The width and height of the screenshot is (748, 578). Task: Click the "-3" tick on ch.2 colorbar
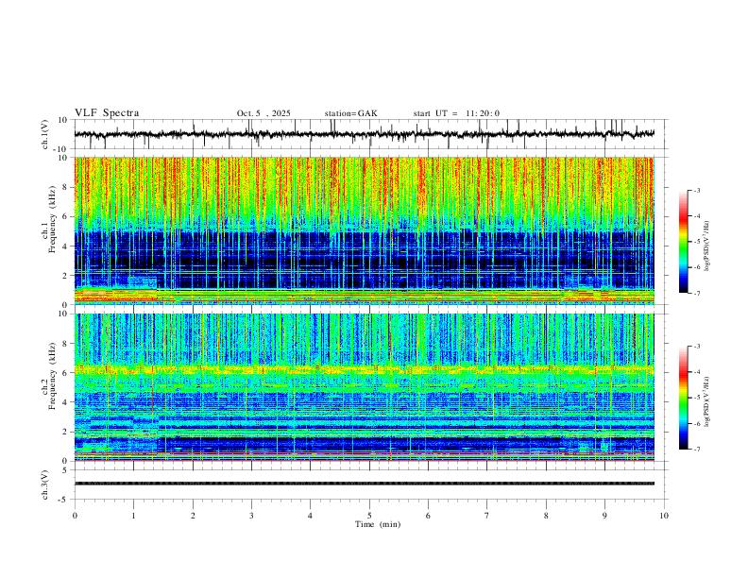[x=696, y=347]
